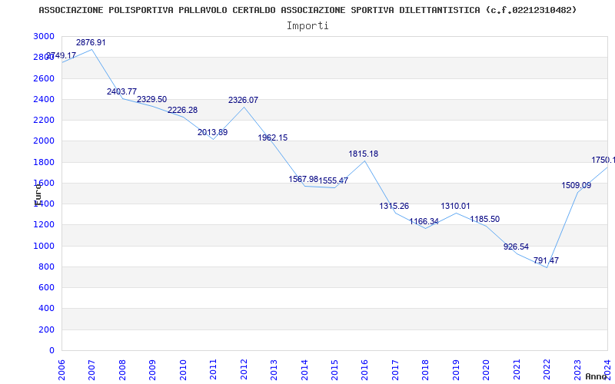Click the Anno axis title
The image size is (615, 384).
[597, 376]
